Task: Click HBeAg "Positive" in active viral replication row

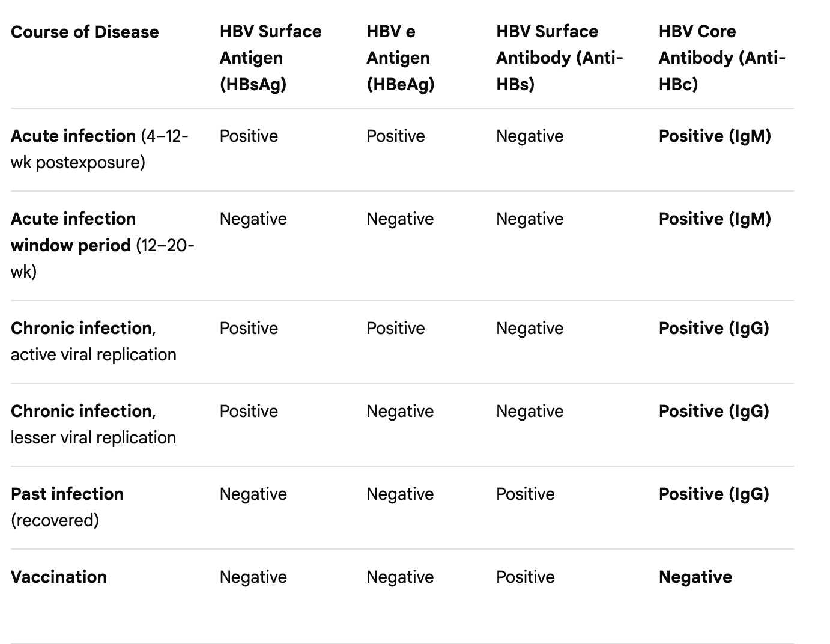Action: pos(395,328)
